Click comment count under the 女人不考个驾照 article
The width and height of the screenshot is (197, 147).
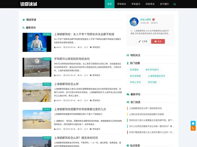pyautogui.click(x=86, y=47)
